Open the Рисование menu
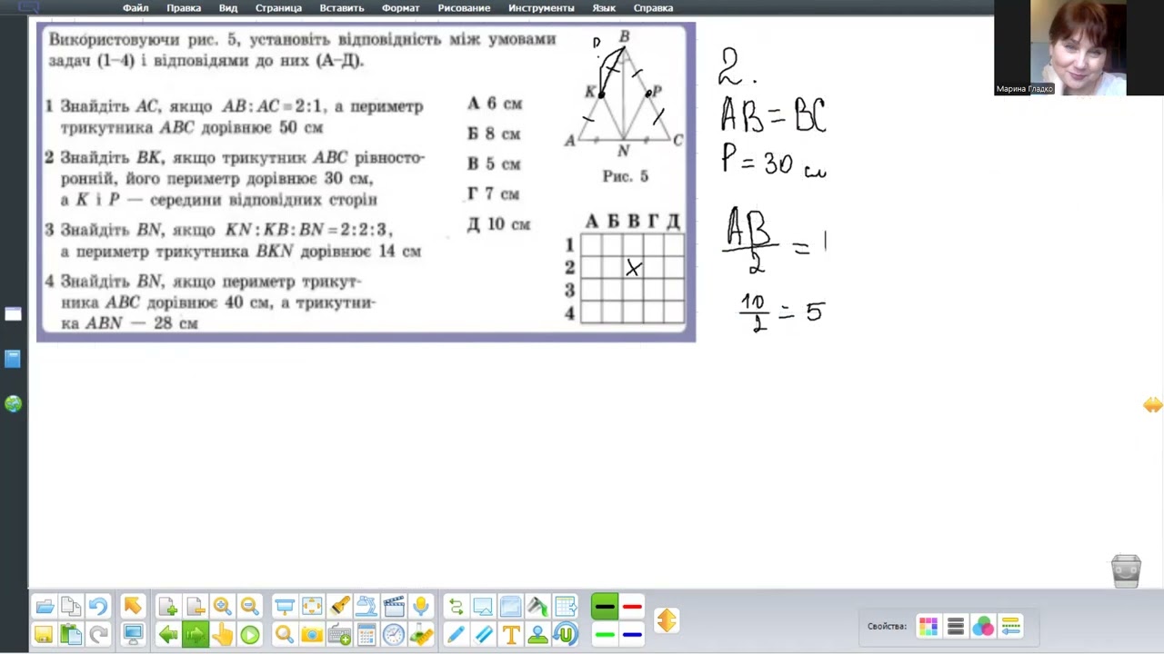Image resolution: width=1164 pixels, height=654 pixels. (464, 7)
